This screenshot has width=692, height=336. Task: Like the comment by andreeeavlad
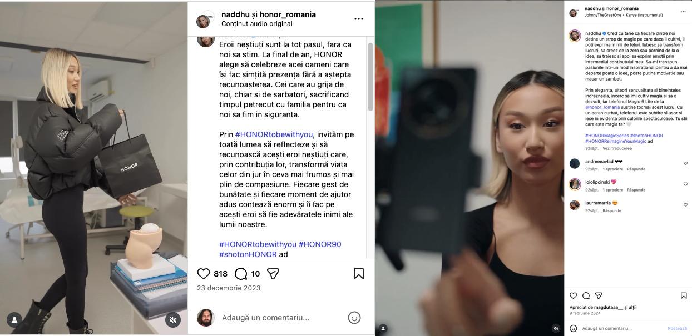coord(685,163)
